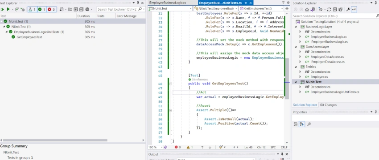Switch views in Solution Explorer toolbar
Image resolution: width=379 pixels, height=160 pixels.
[313, 9]
